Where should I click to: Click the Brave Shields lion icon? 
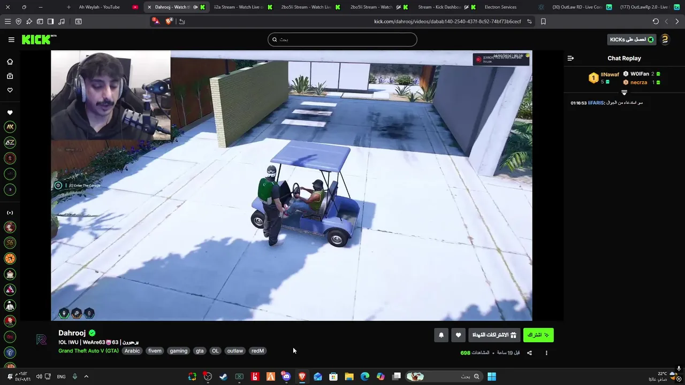pyautogui.click(x=169, y=21)
